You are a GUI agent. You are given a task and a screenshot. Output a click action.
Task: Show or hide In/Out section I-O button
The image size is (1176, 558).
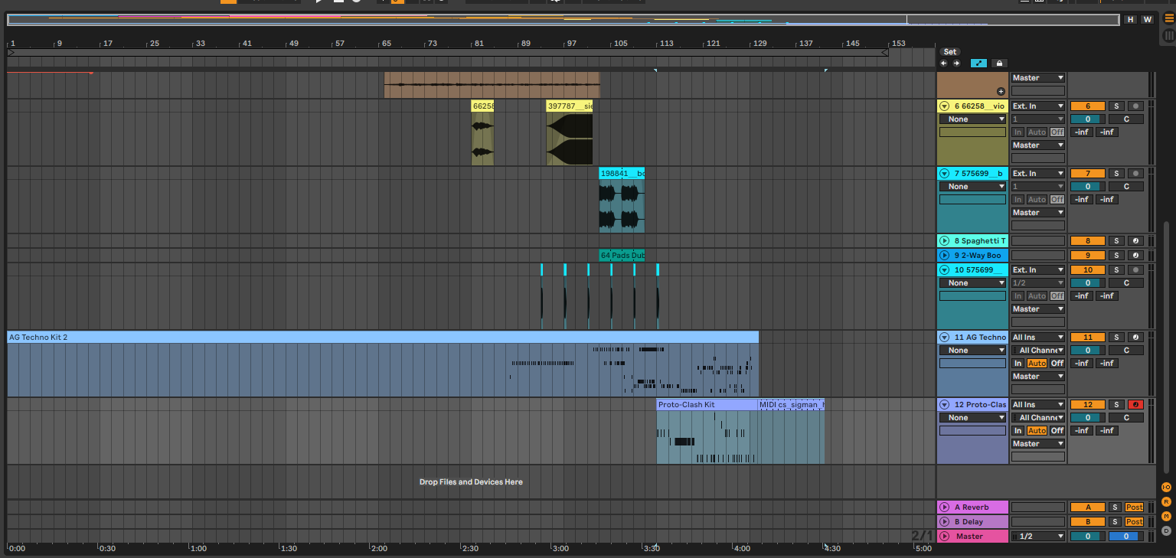click(x=1167, y=488)
